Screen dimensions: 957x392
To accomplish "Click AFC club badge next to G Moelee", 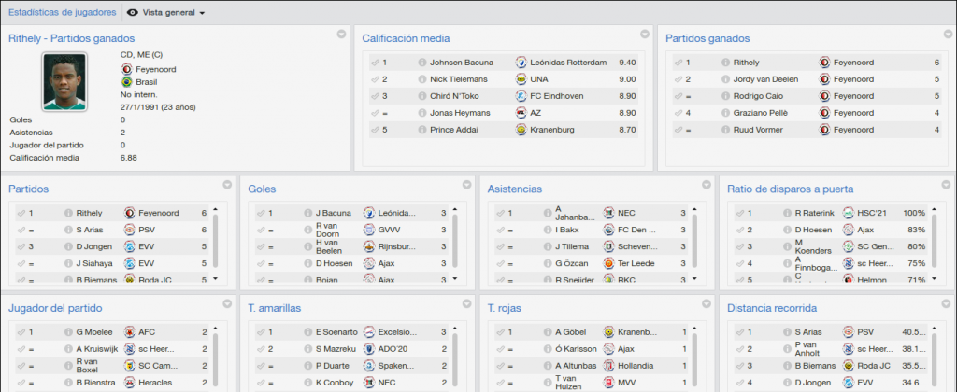I will (129, 332).
